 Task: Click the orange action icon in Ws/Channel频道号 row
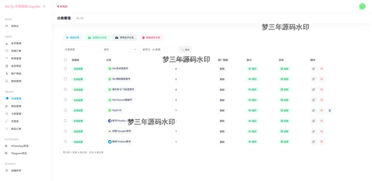(322, 100)
